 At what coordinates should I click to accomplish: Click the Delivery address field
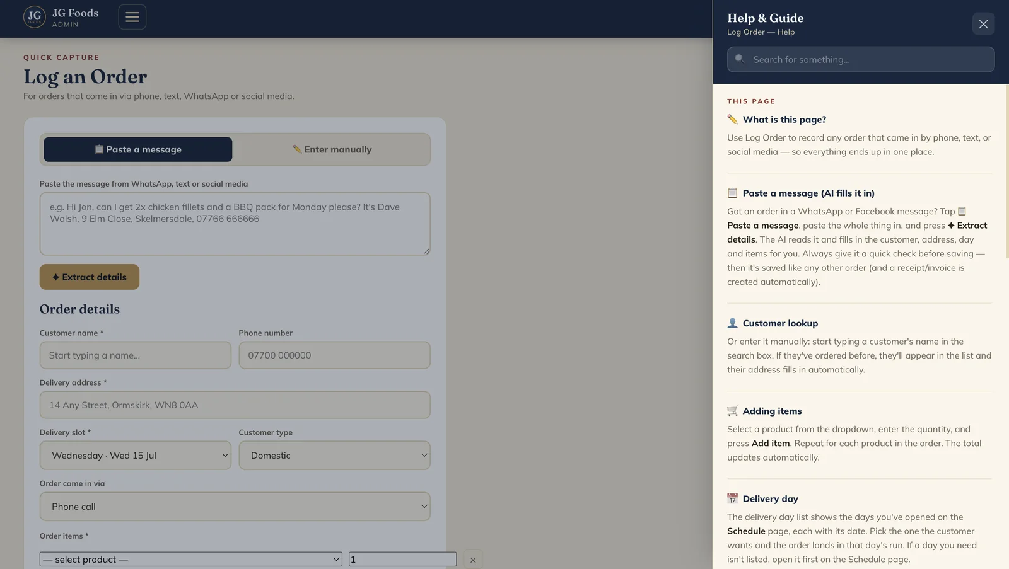point(235,405)
